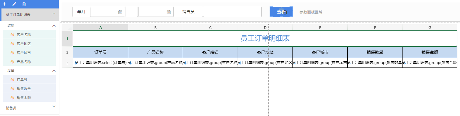The width and height of the screenshot is (460, 116).
Task: Click the 客户地址 header cell
Action: tap(265, 52)
